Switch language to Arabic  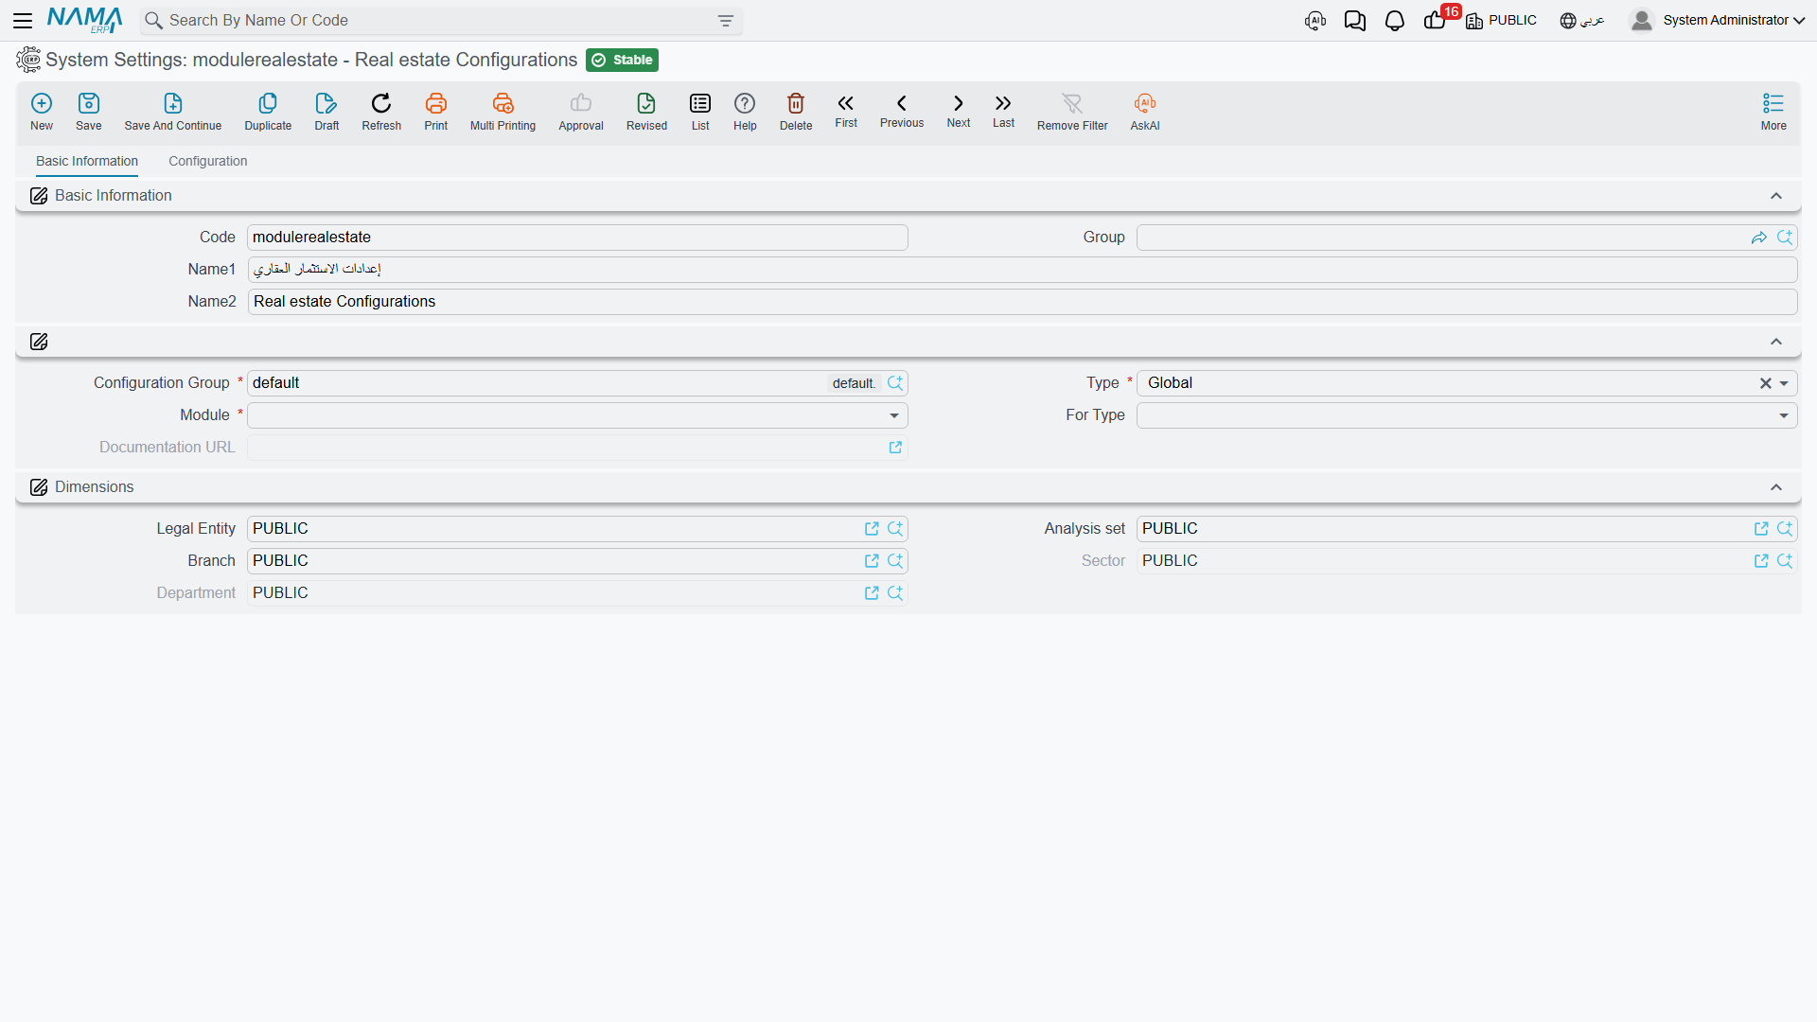click(1582, 21)
